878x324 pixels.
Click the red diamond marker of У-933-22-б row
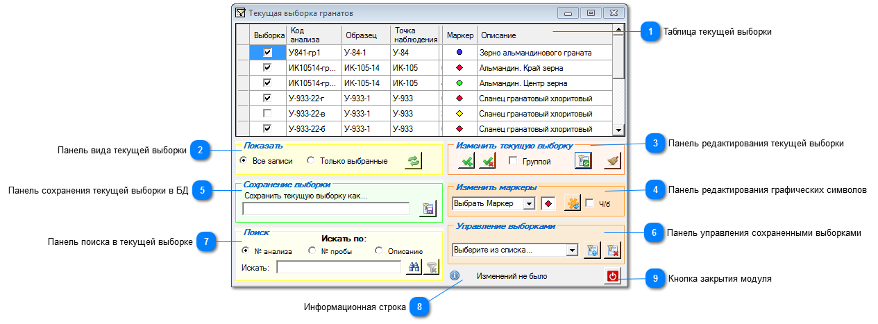459,129
